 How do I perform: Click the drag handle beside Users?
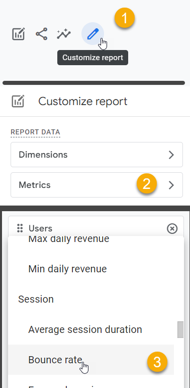coord(20,228)
